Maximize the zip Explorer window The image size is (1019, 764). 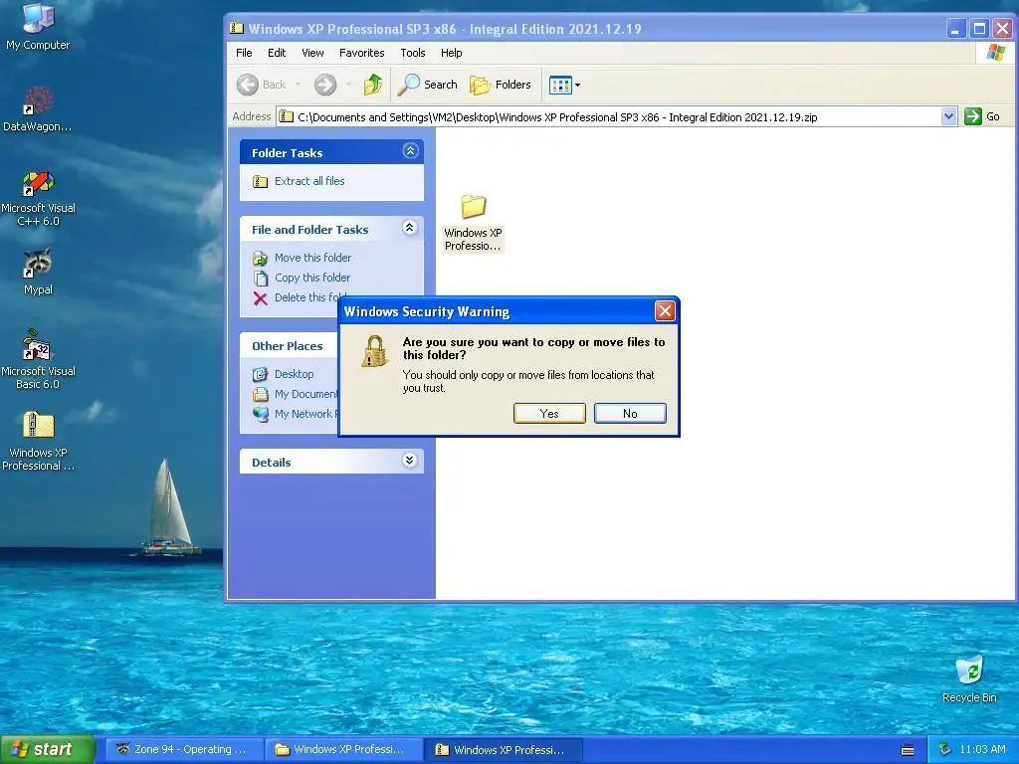(979, 29)
